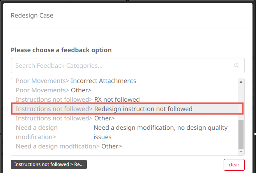Focus the Search Feedback Categories field

(128, 65)
